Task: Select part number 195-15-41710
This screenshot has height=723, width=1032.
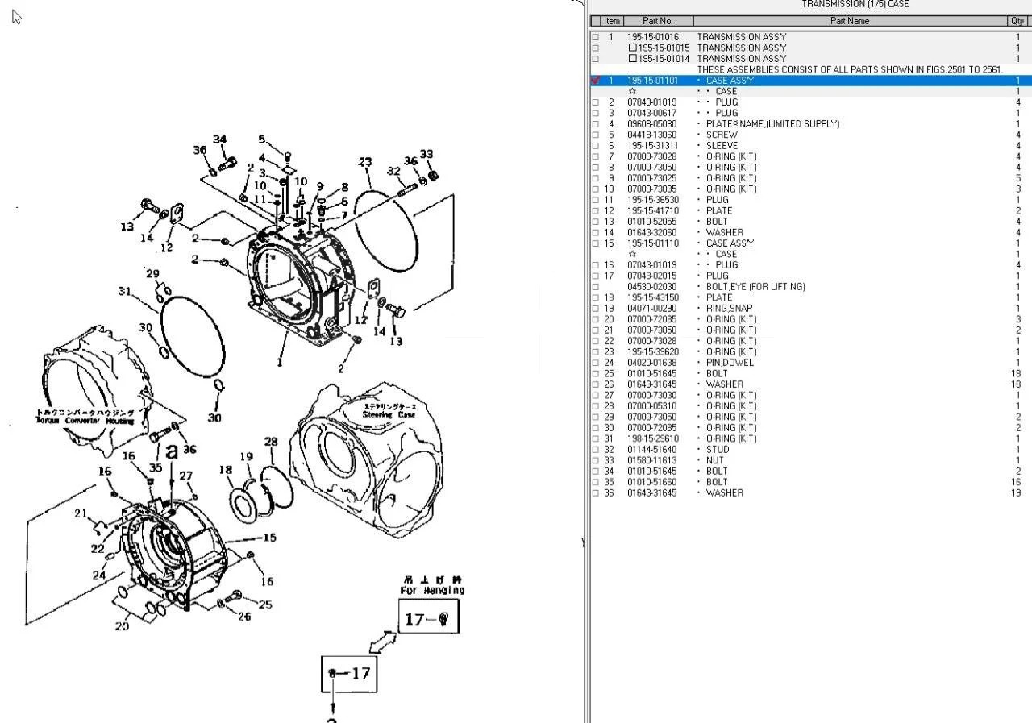Action: click(x=652, y=211)
